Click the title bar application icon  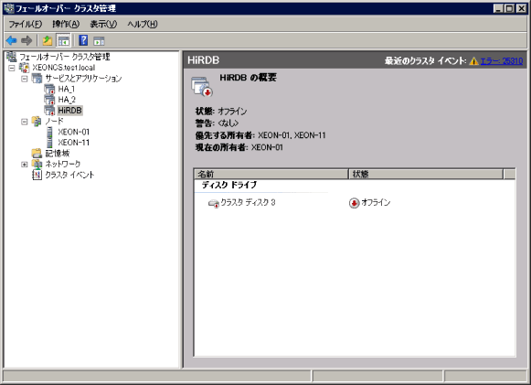[9, 8]
